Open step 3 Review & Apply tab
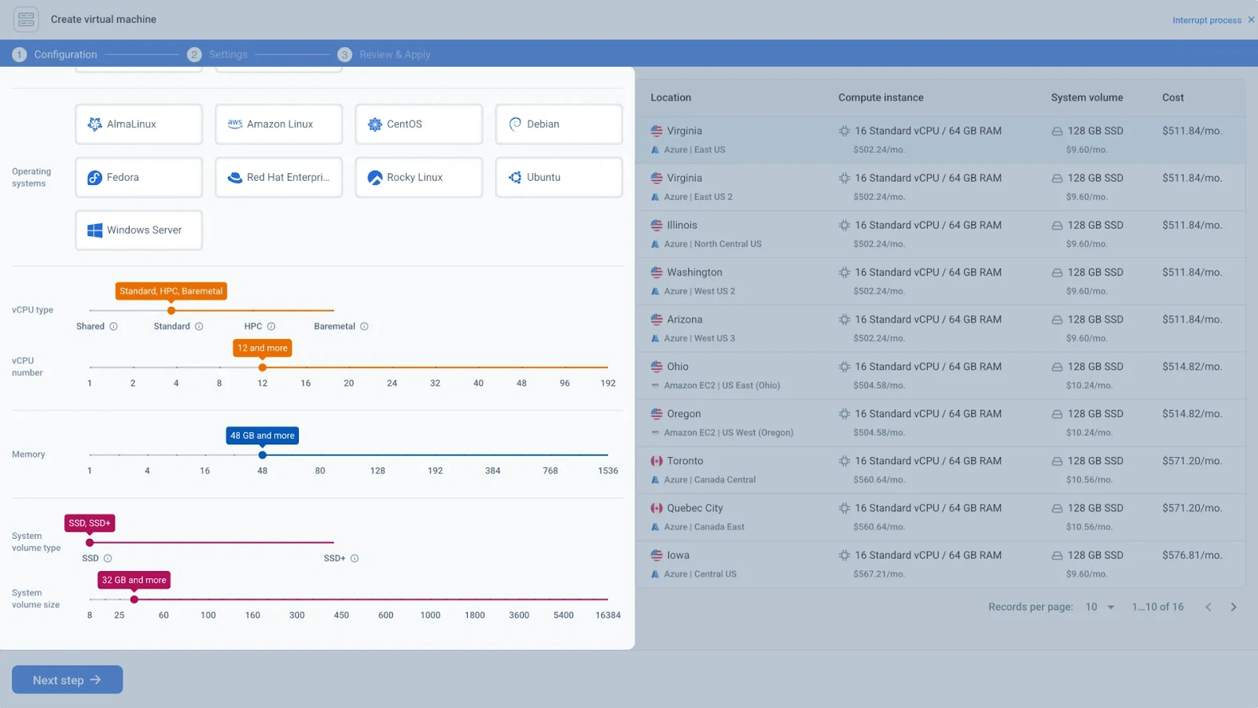 click(384, 54)
